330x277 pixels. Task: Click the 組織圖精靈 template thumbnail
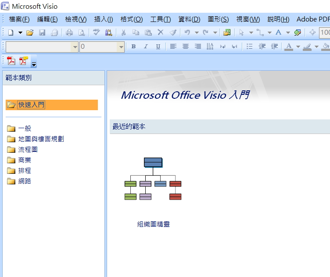tap(153, 179)
